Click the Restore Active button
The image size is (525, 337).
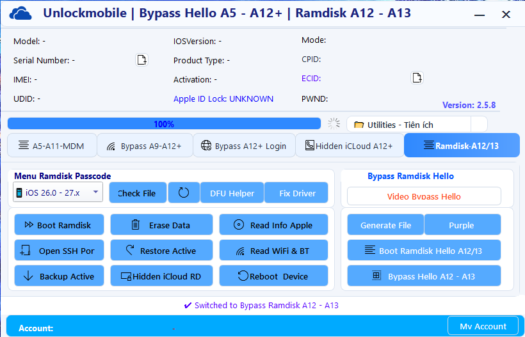(x=161, y=251)
